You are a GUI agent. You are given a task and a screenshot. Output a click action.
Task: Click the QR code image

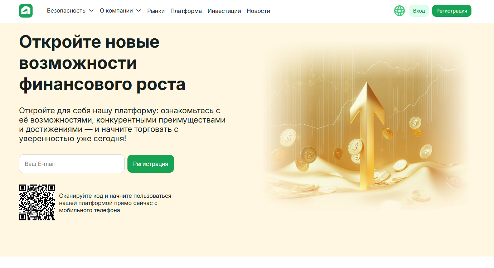coord(37,202)
